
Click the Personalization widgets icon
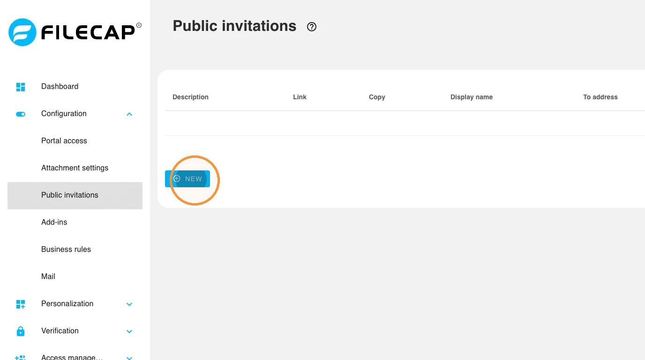tap(21, 304)
